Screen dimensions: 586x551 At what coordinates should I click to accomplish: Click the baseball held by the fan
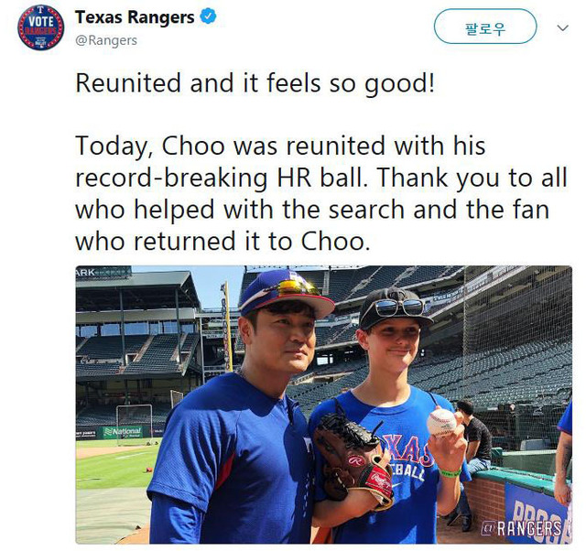(441, 422)
